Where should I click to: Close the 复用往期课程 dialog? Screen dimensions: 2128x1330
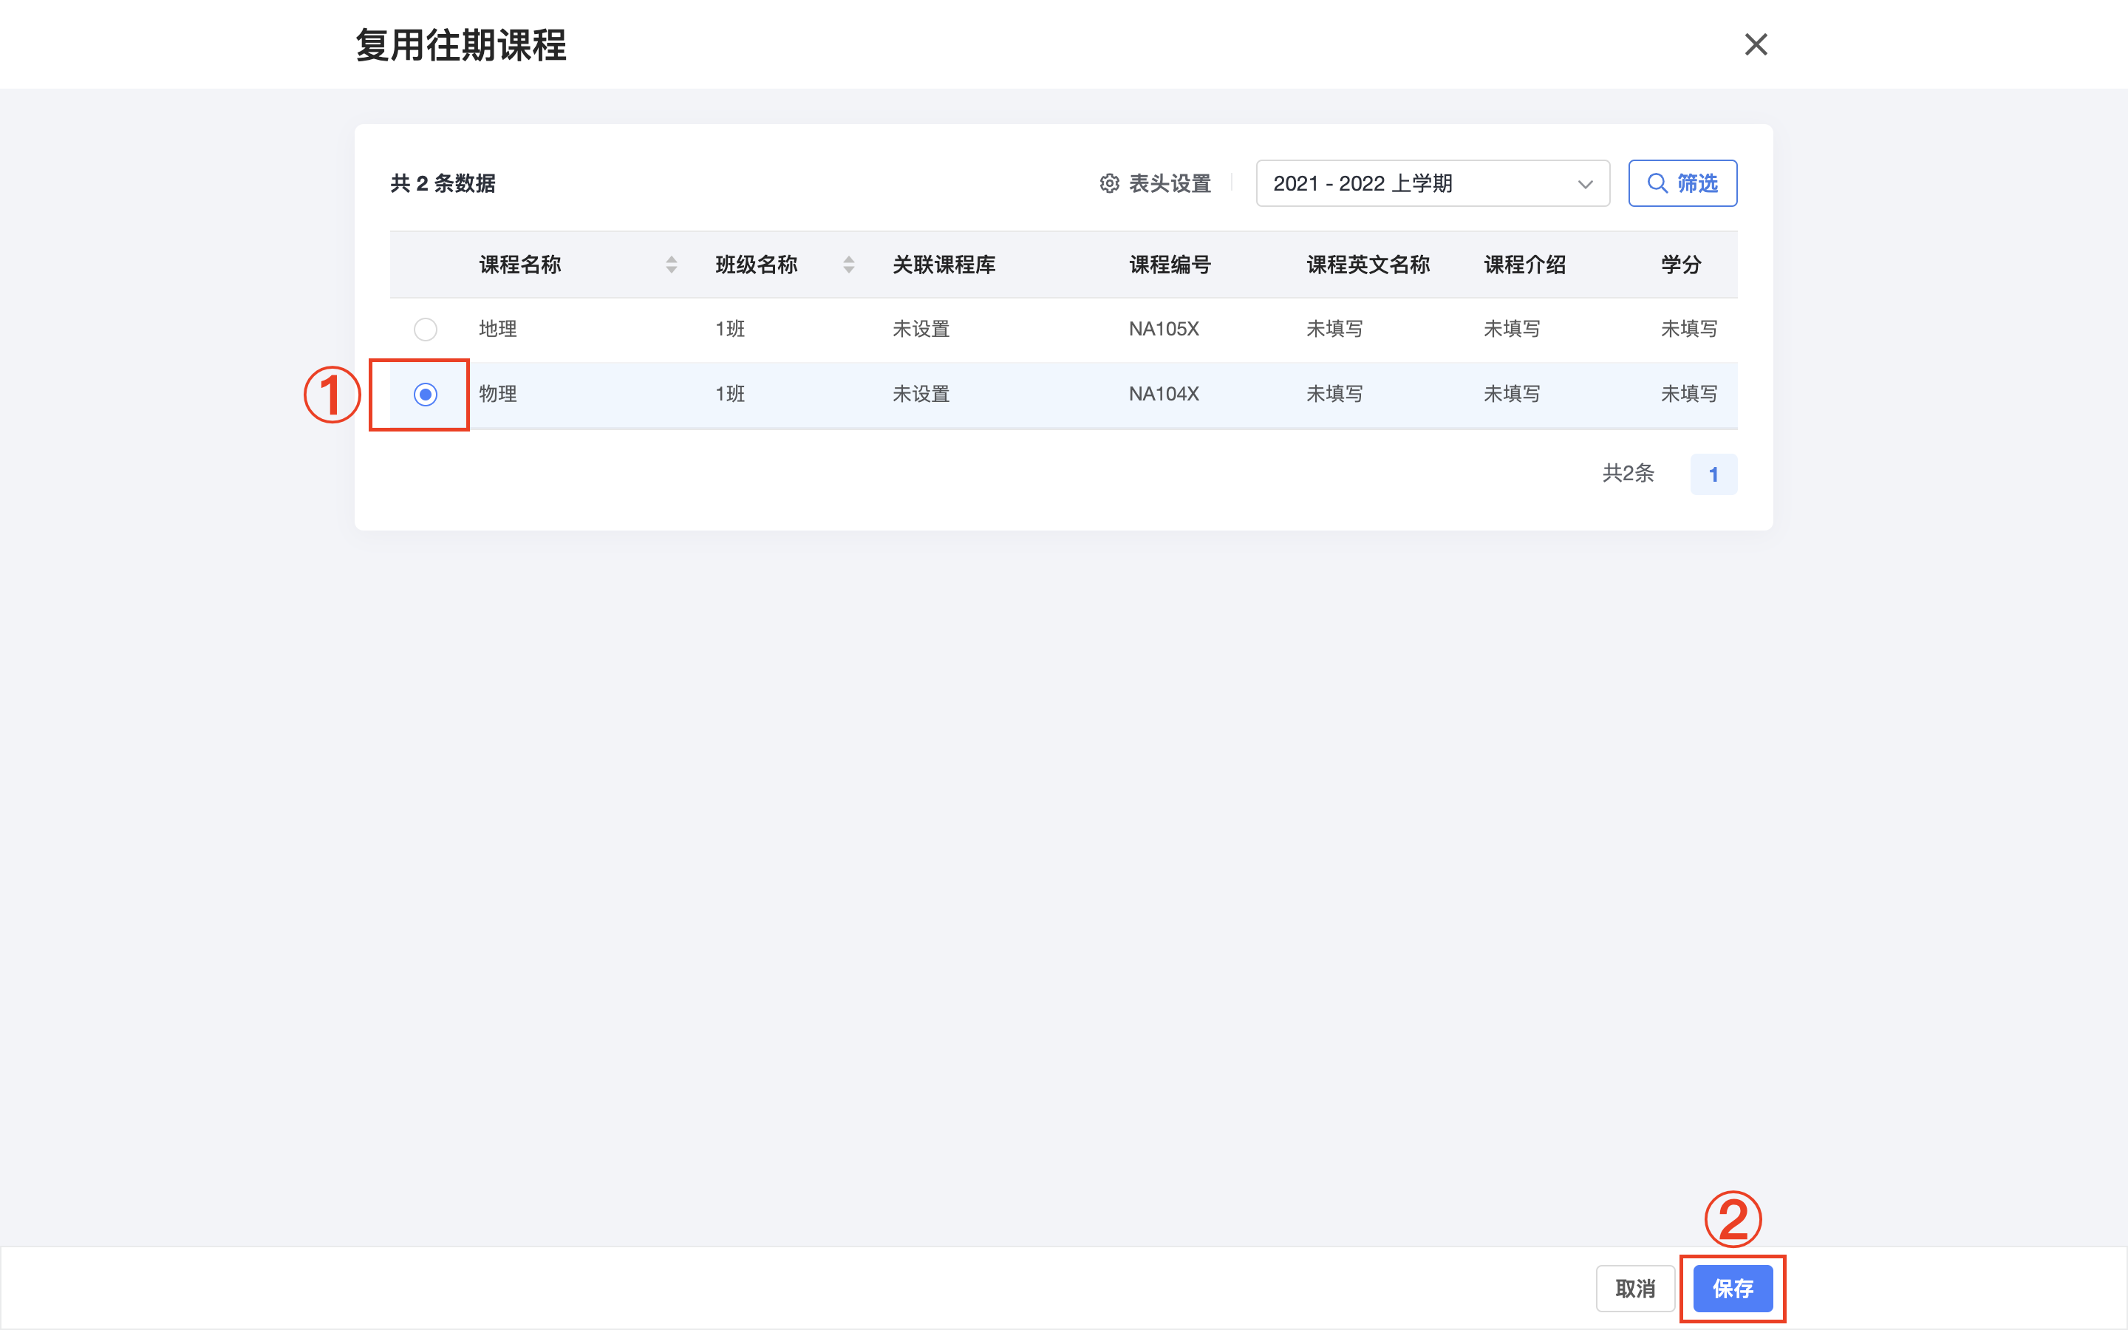(1755, 44)
